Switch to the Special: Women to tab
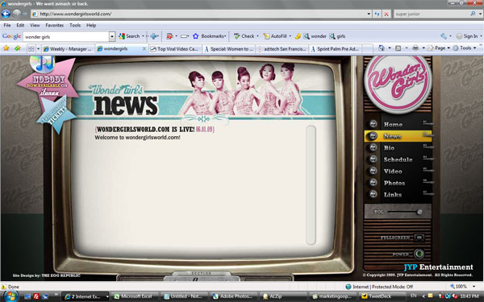The image size is (484, 302). [228, 49]
